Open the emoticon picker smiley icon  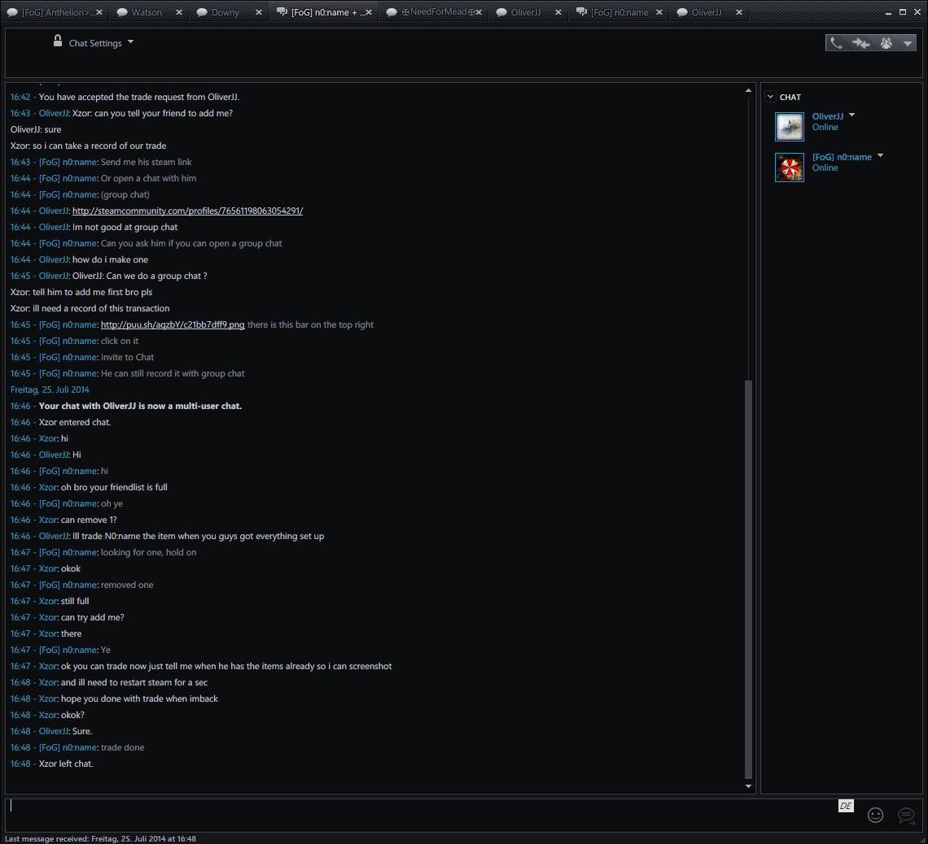[875, 815]
